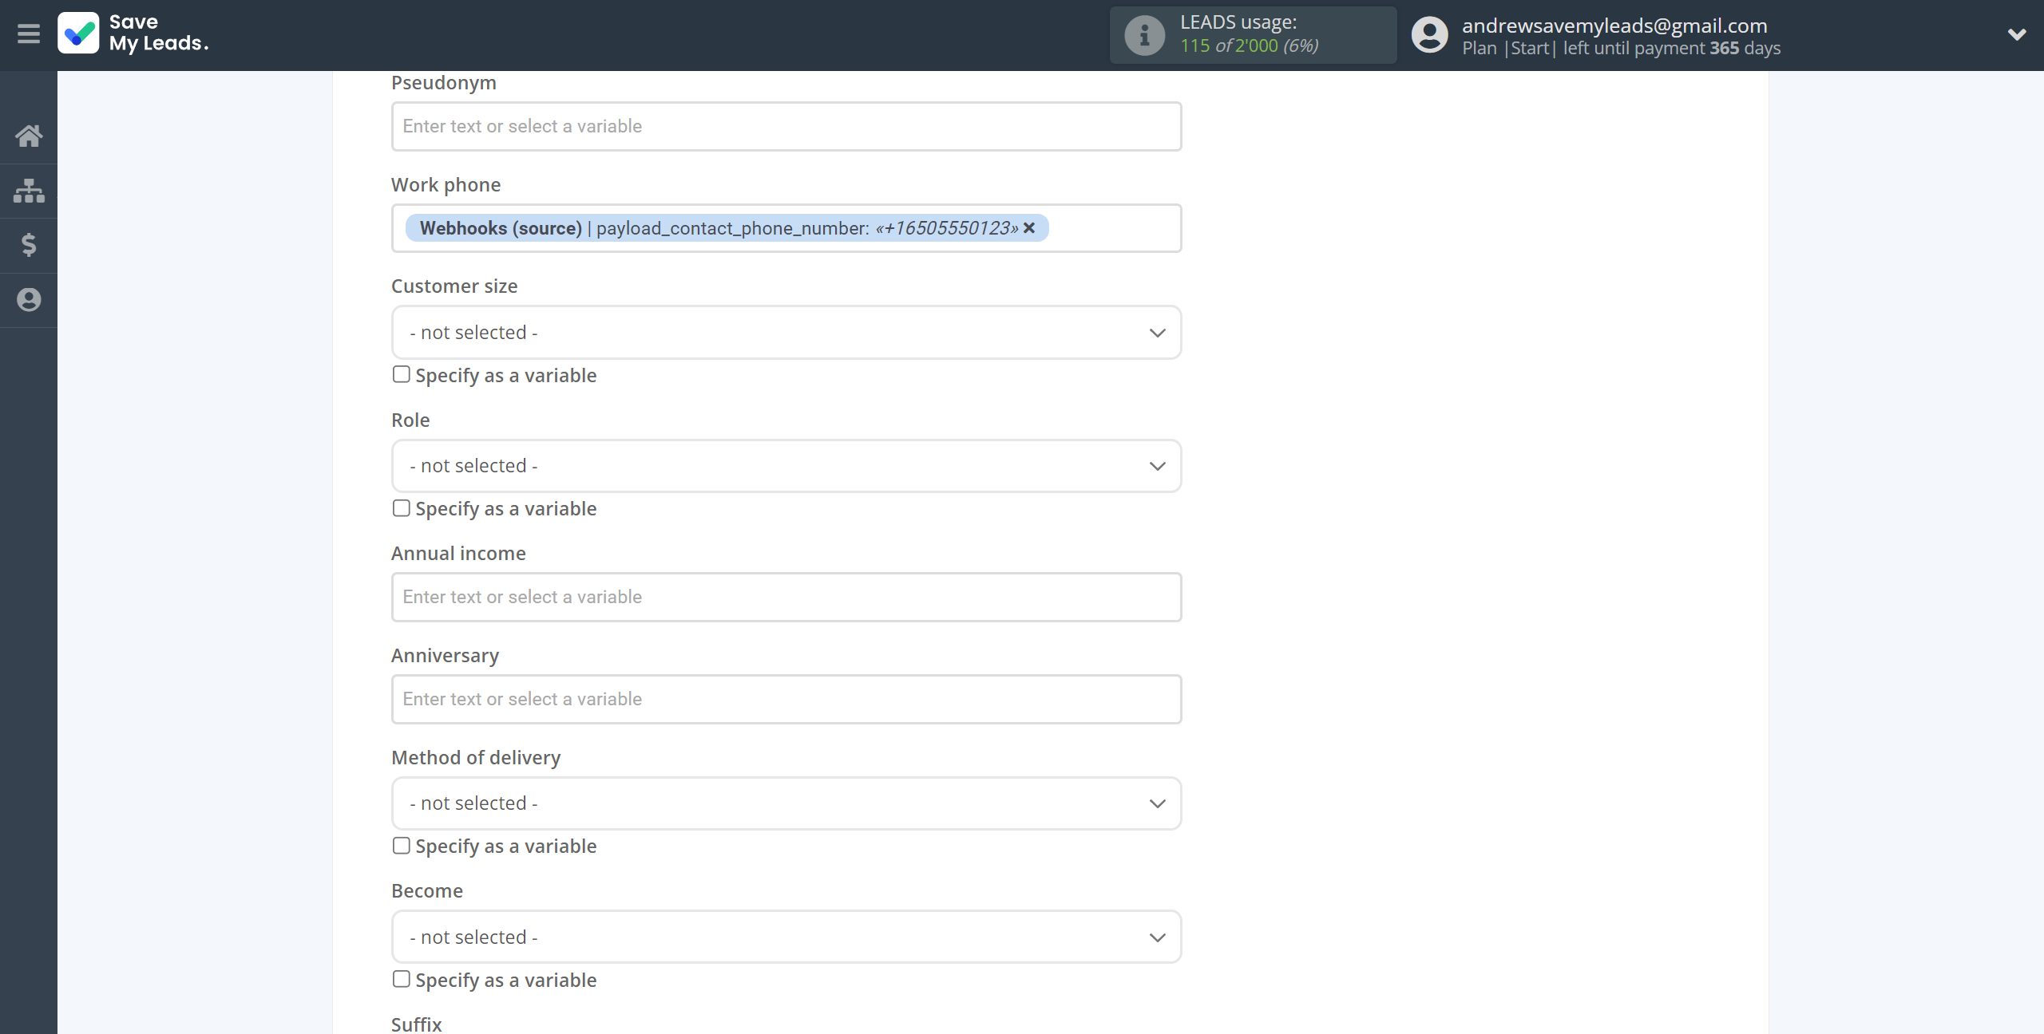Viewport: 2044px width, 1034px height.
Task: Tick Specify as a variable under Role
Action: (402, 508)
